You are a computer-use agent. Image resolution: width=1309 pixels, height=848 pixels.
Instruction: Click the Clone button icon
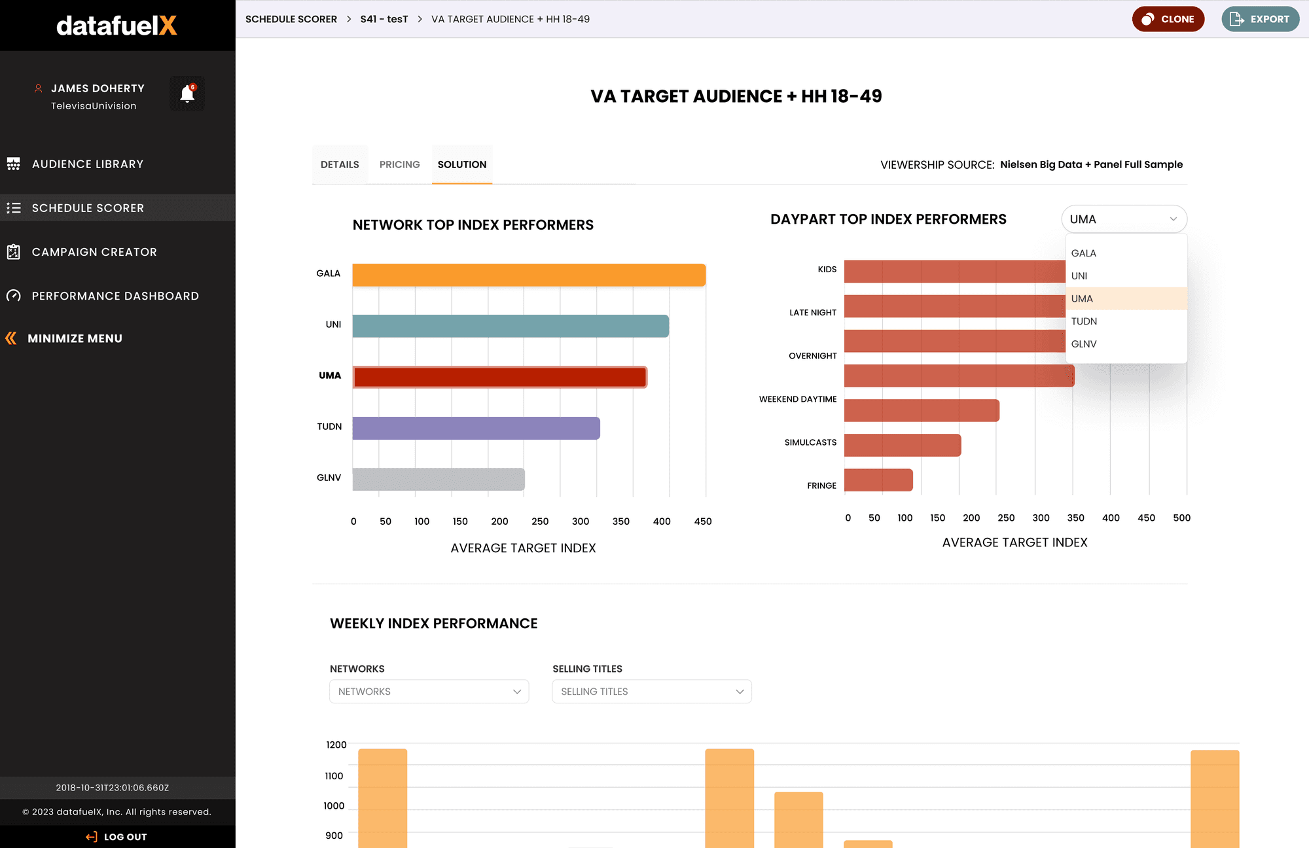pos(1147,19)
